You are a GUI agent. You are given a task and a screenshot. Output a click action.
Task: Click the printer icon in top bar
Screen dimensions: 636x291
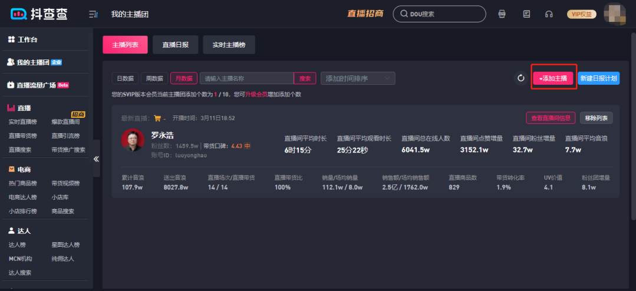tap(502, 14)
